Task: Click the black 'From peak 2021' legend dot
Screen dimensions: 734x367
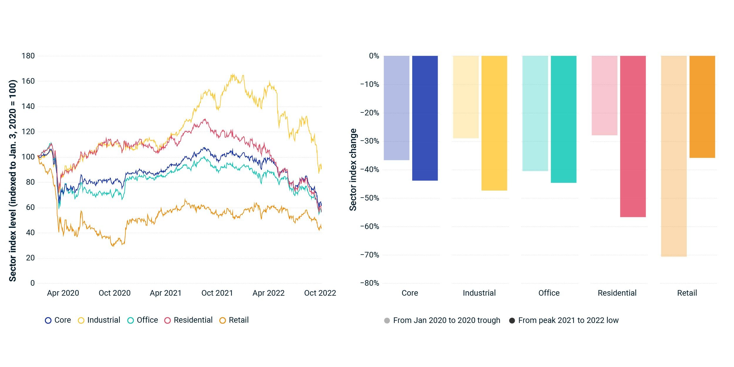Action: tap(512, 321)
